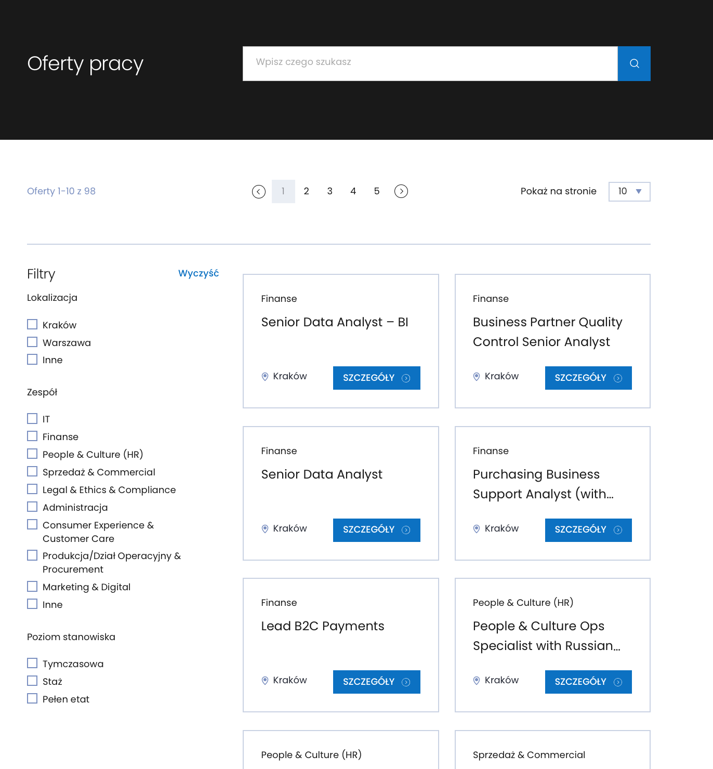The width and height of the screenshot is (713, 769).
Task: Toggle Marketing & Digital filter checkbox
Action: point(32,587)
